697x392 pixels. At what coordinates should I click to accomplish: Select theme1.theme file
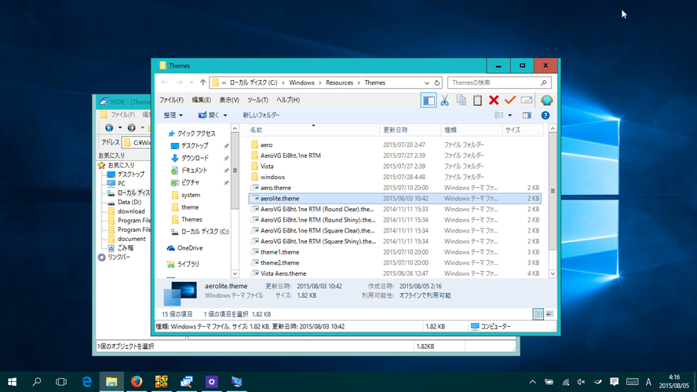coord(279,252)
